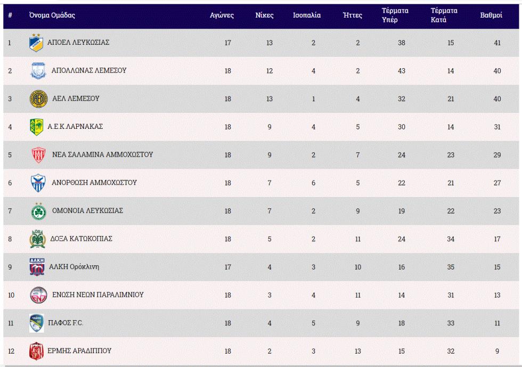This screenshot has width=522, height=367.
Task: Click the Anorthosis Famagusta shield logo
Action: [38, 183]
